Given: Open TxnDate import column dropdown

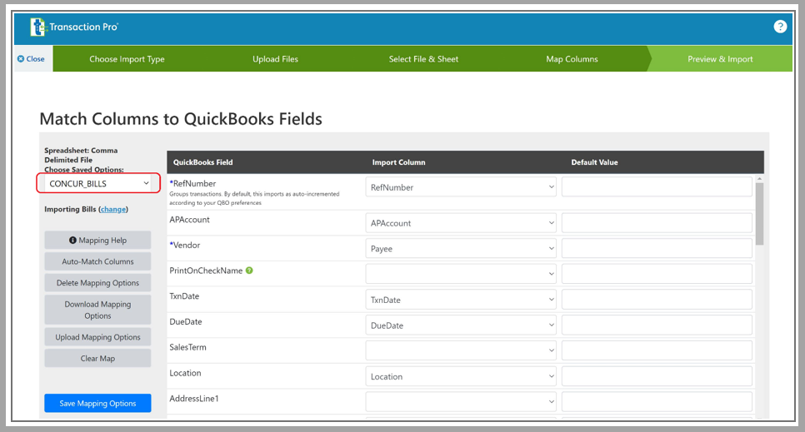Looking at the screenshot, I should click(x=461, y=300).
